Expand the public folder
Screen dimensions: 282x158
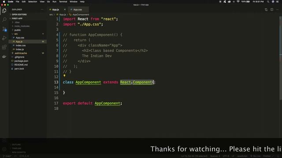[x=28, y=30]
